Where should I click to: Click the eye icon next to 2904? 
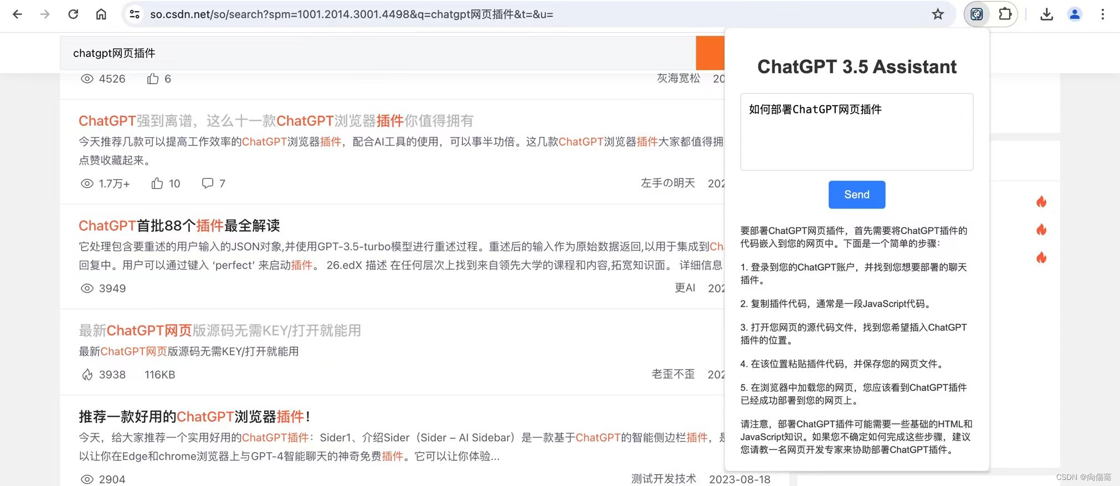(87, 479)
